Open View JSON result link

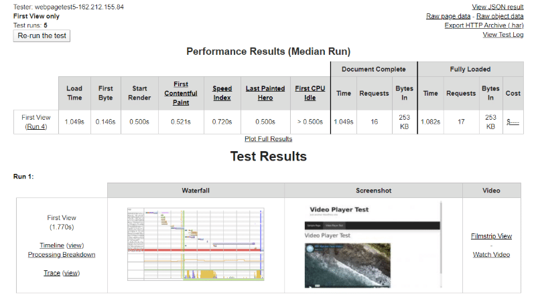coord(498,7)
